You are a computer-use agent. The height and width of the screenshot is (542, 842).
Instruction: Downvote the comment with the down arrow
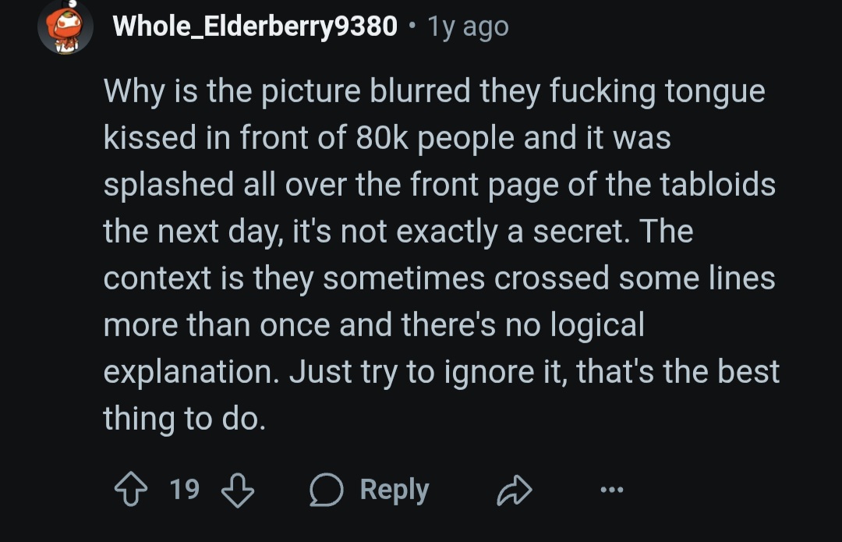[238, 489]
